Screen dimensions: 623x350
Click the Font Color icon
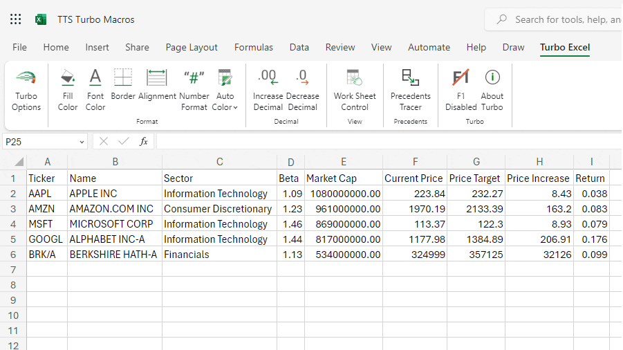point(95,77)
